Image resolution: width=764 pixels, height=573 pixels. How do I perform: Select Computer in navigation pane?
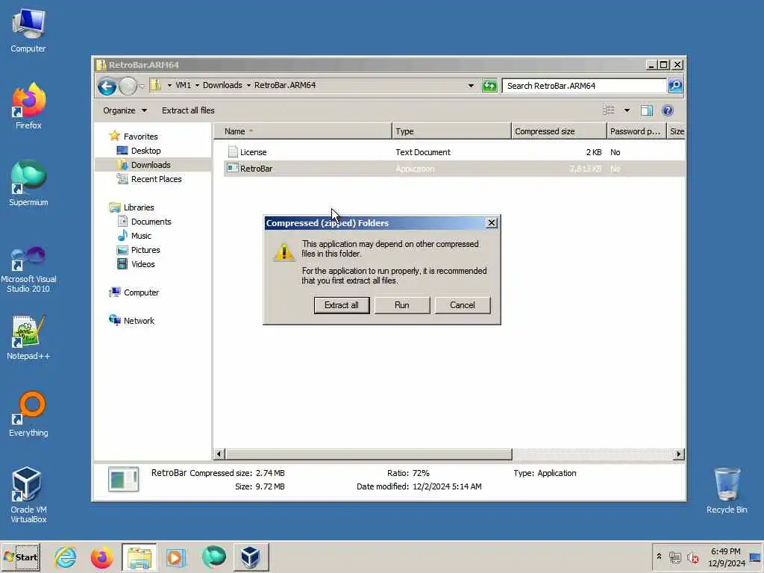141,292
